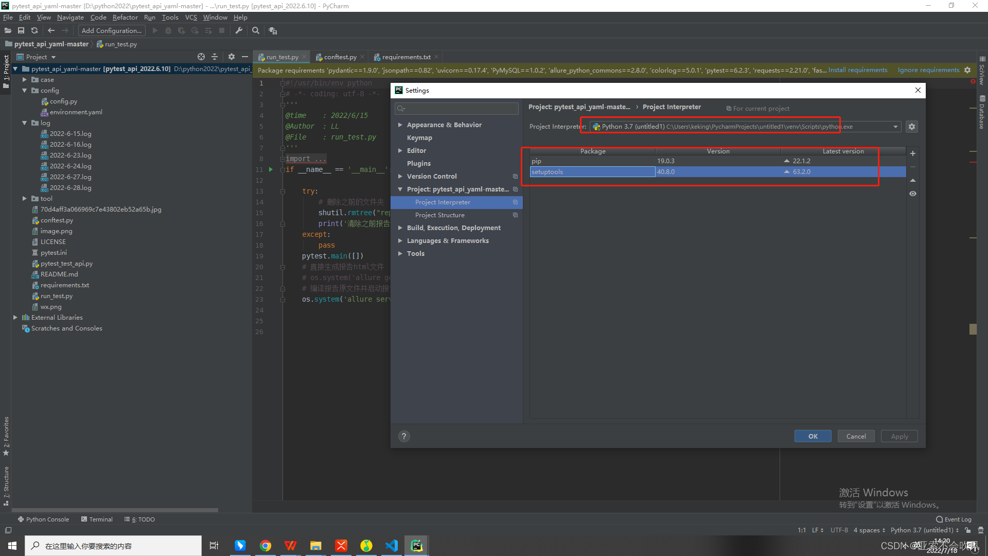Click the Windows taskbar search box
The height and width of the screenshot is (556, 988).
pyautogui.click(x=113, y=546)
